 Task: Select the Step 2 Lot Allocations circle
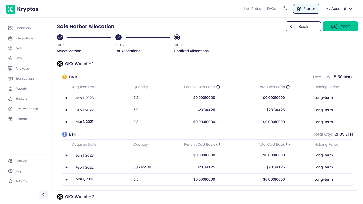click(118, 37)
